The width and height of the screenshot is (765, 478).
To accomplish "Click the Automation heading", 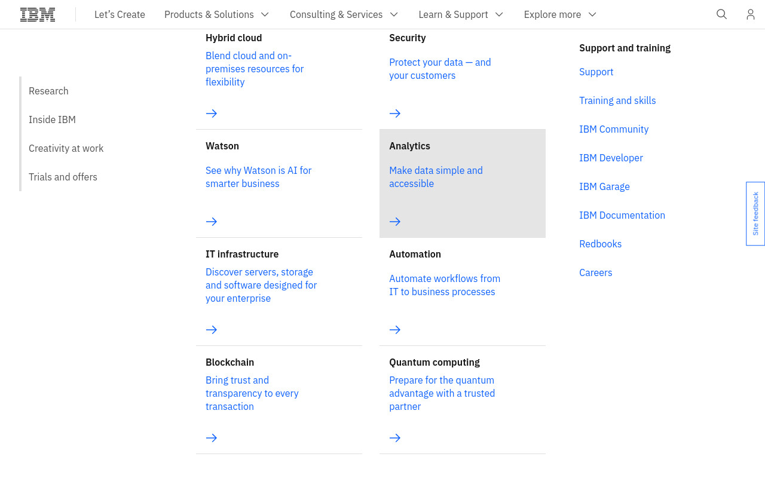I will coord(415,254).
